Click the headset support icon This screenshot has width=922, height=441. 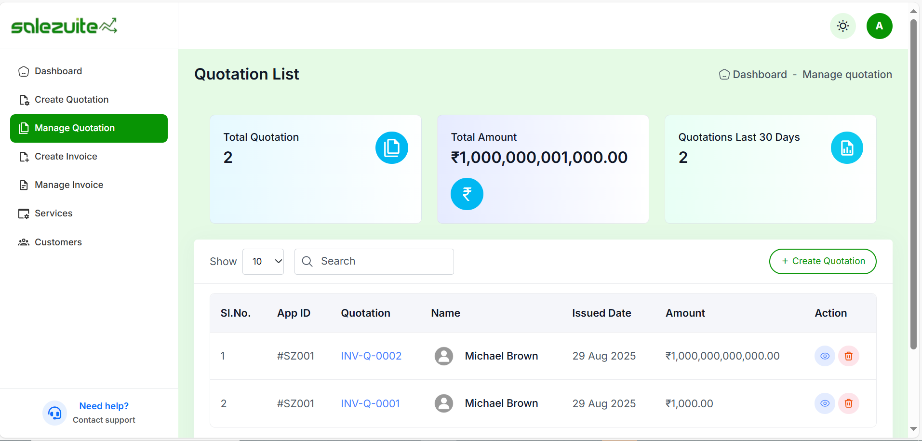click(x=55, y=413)
